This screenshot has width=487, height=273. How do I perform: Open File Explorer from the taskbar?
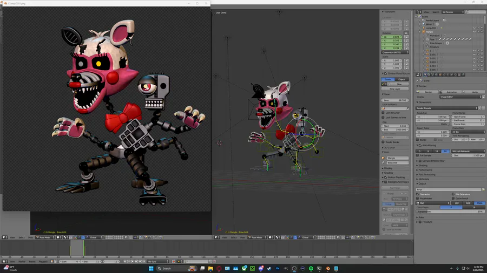tap(210, 268)
